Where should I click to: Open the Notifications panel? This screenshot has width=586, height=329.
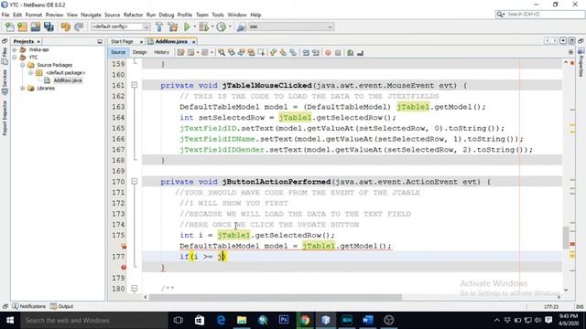[28, 306]
